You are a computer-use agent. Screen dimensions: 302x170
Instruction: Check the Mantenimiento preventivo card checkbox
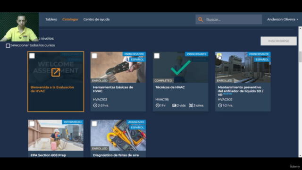(x=219, y=56)
